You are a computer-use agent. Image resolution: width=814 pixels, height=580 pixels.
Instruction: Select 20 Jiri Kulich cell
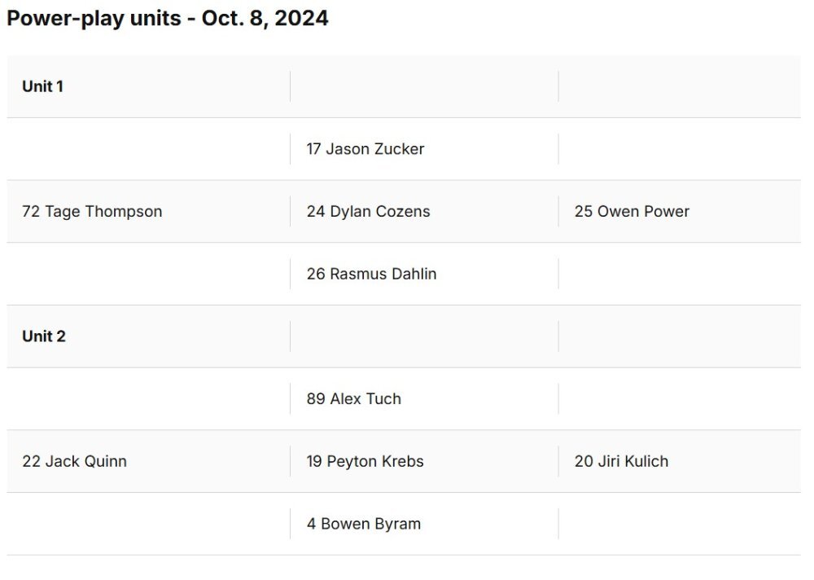(680, 461)
